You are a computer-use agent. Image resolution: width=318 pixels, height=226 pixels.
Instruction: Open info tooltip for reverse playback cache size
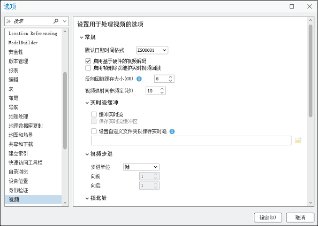(139, 79)
